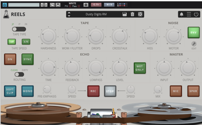The width and height of the screenshot is (202, 125).
Task: Click the C.Tr button in host bar
Action: point(96,5)
